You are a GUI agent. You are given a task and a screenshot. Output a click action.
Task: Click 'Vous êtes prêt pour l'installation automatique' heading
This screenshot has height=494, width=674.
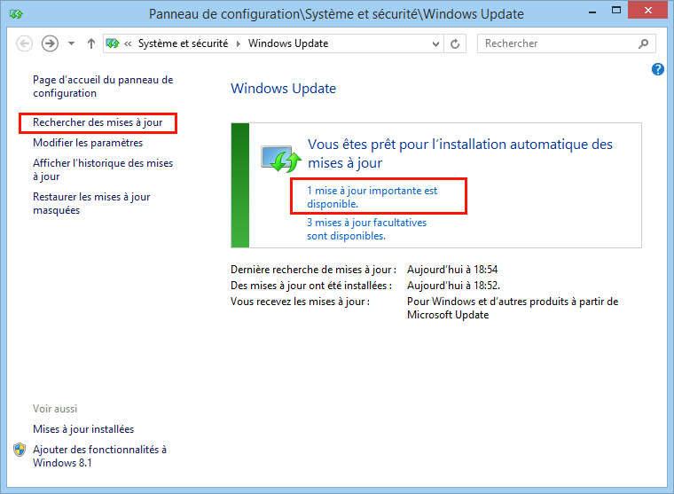pos(460,153)
